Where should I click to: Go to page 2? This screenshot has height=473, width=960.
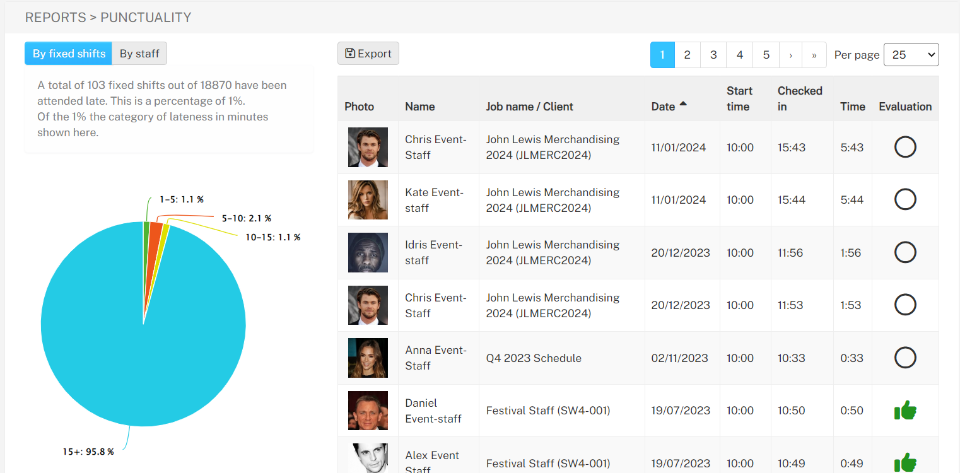688,55
